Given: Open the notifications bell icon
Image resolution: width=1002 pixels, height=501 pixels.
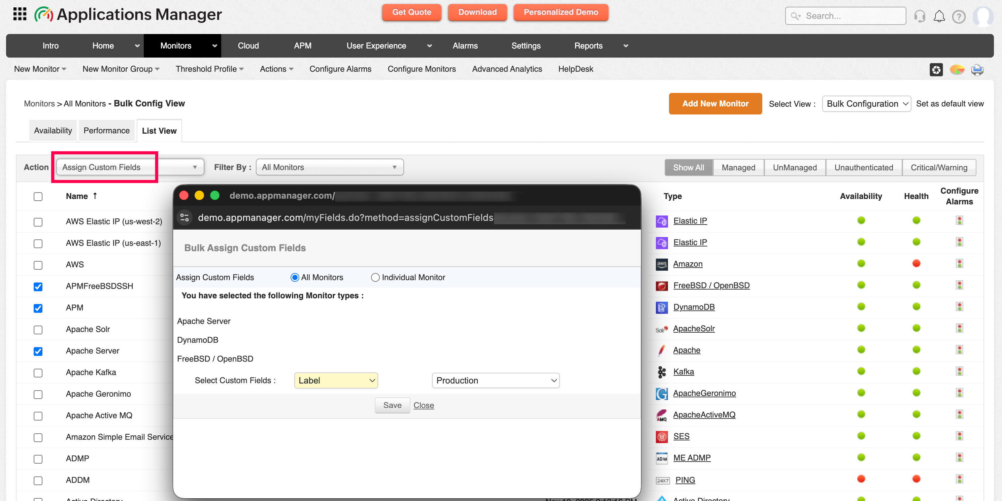Looking at the screenshot, I should (939, 16).
